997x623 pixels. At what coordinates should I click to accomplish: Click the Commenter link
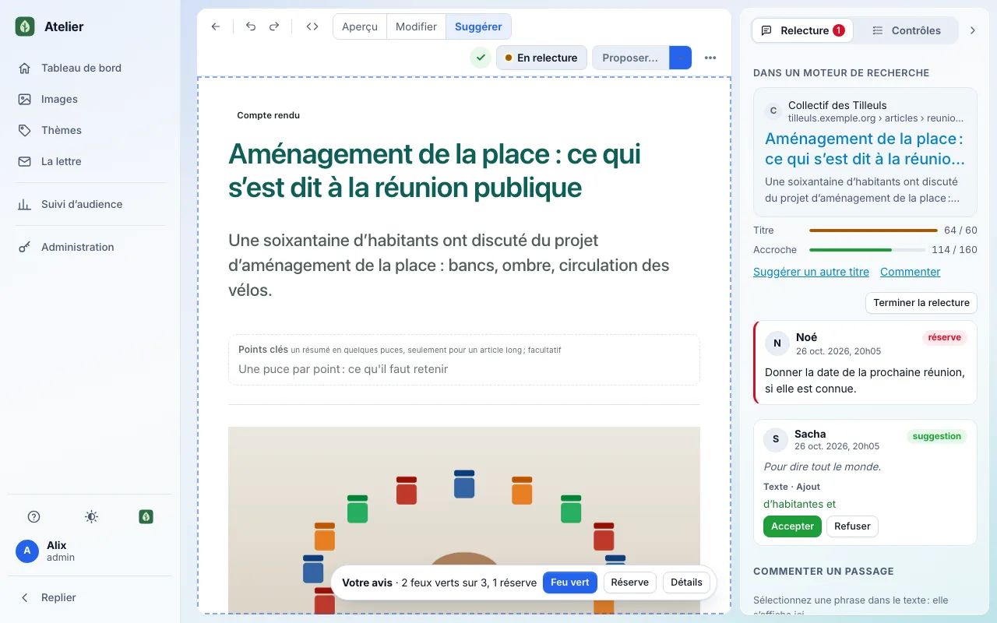coord(910,272)
